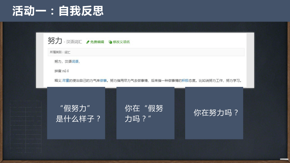
Task: Select the card asking 是什么样子？
Action: (x=76, y=113)
